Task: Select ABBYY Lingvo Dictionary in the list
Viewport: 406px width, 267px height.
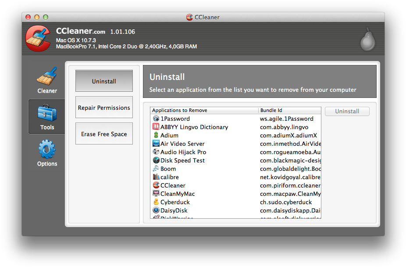Action: click(194, 127)
